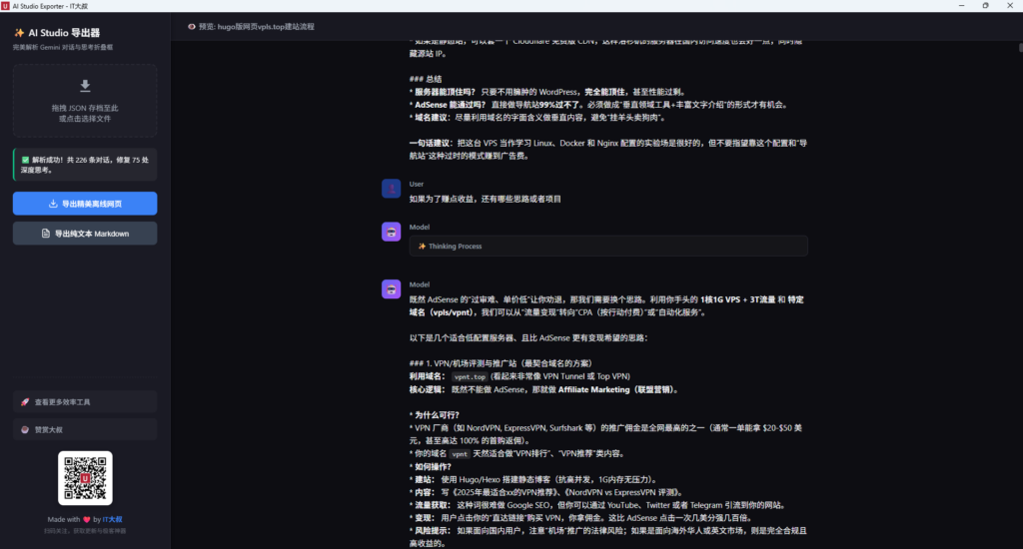The width and height of the screenshot is (1023, 549).
Task: Click the eye icon beside the preview title
Action: 191,27
